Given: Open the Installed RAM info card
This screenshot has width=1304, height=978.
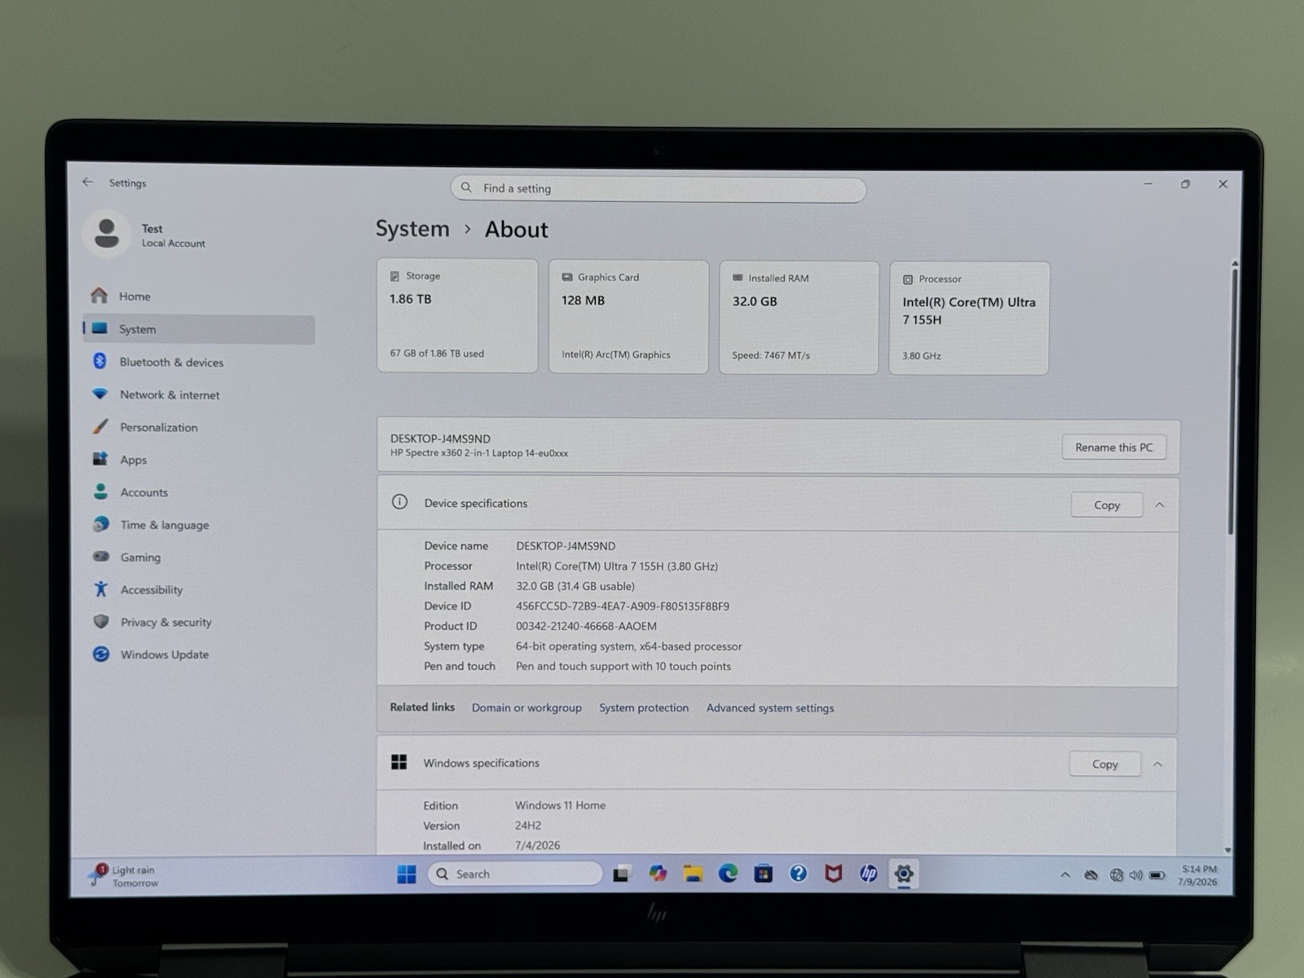Looking at the screenshot, I should coord(799,317).
